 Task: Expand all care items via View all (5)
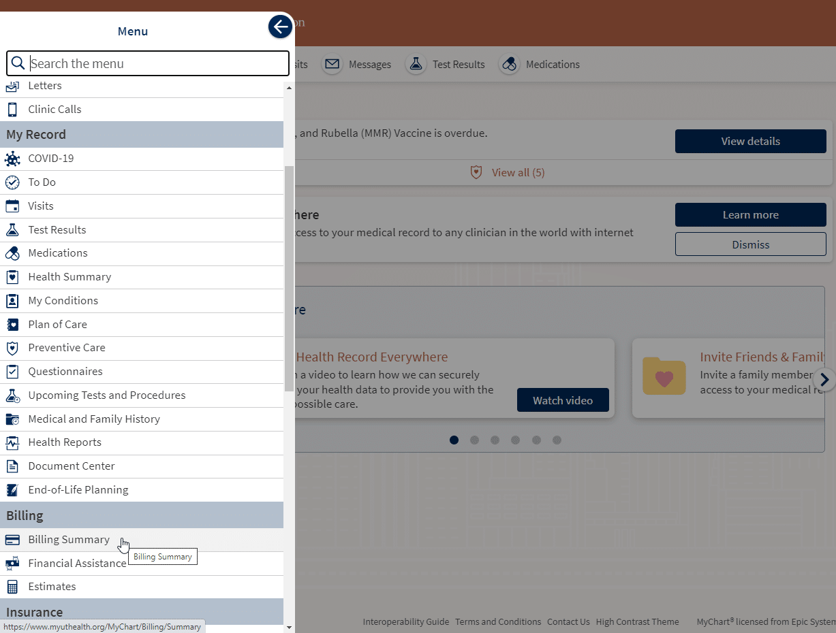518,173
